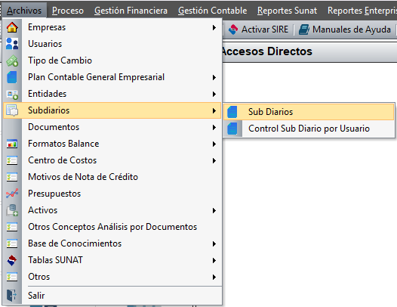Click the Activar SIRE toolbar icon

[233, 29]
